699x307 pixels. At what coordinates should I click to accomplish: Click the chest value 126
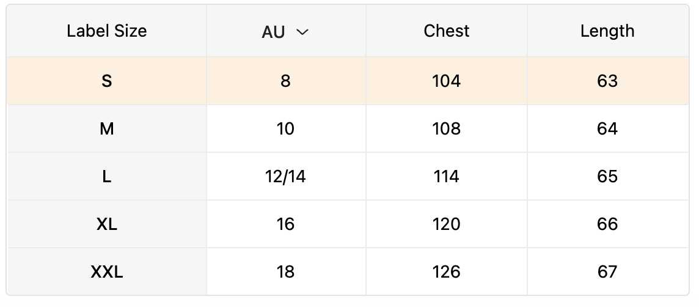pos(446,272)
